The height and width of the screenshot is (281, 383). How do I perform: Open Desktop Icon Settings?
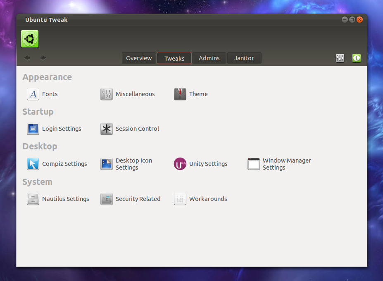(x=128, y=164)
